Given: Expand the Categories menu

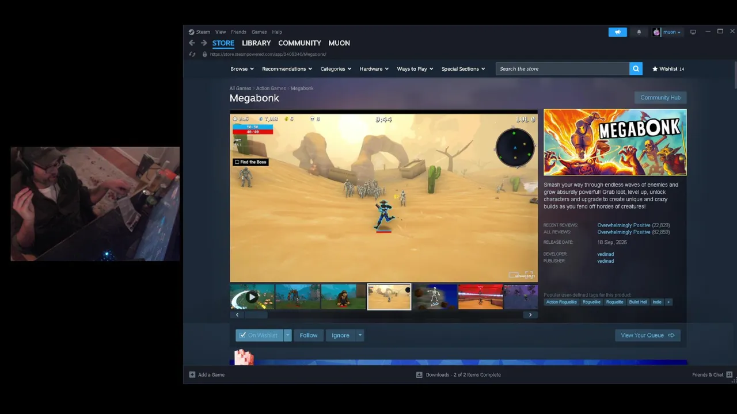Looking at the screenshot, I should click(336, 69).
